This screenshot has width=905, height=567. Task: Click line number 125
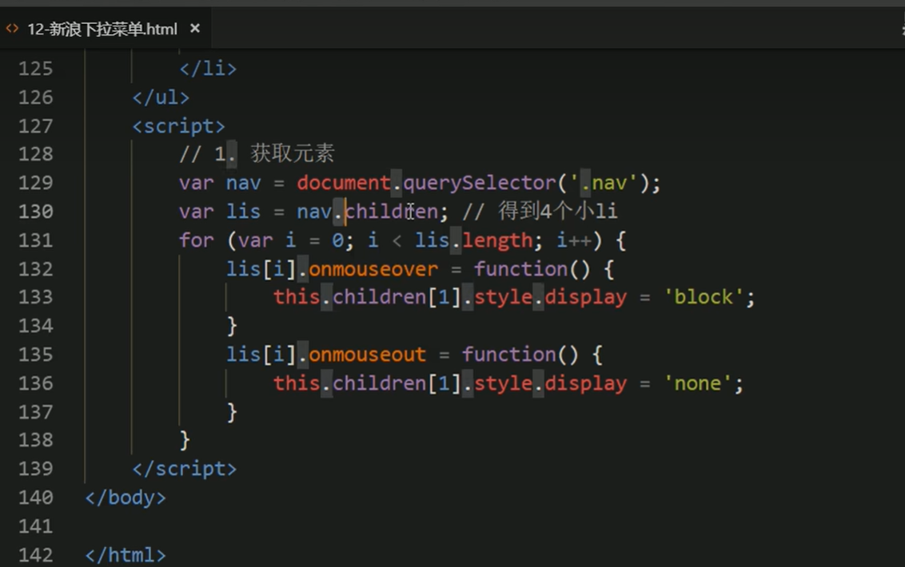click(36, 69)
